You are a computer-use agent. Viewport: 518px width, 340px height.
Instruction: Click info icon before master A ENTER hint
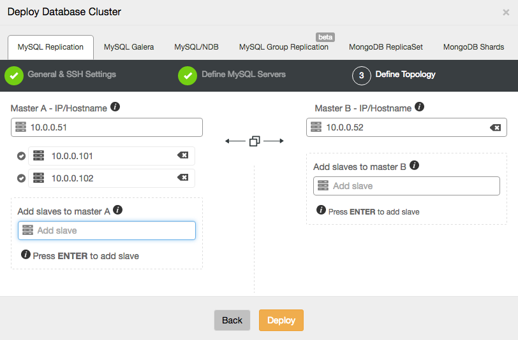[26, 254]
